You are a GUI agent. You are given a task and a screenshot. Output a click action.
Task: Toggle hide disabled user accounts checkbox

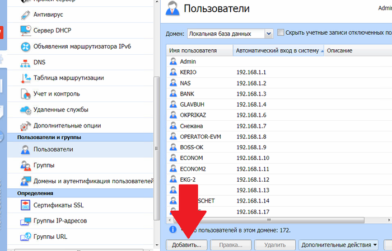281,32
